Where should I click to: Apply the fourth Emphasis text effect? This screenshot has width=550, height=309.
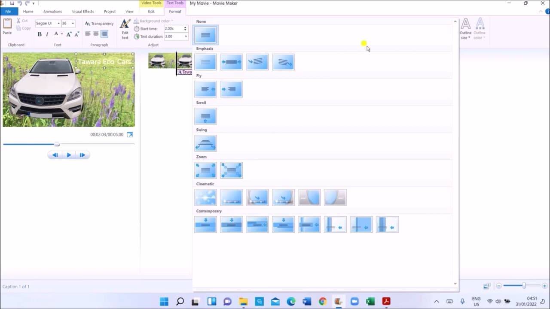click(283, 62)
